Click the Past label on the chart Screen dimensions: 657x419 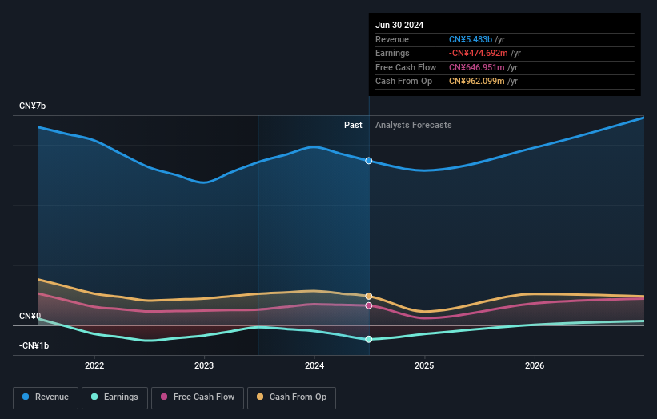353,126
